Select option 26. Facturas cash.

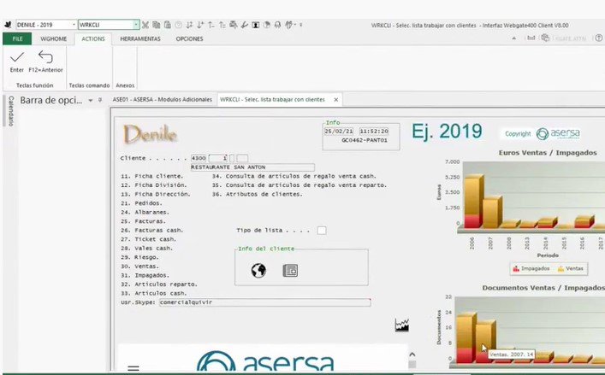pyautogui.click(x=152, y=231)
